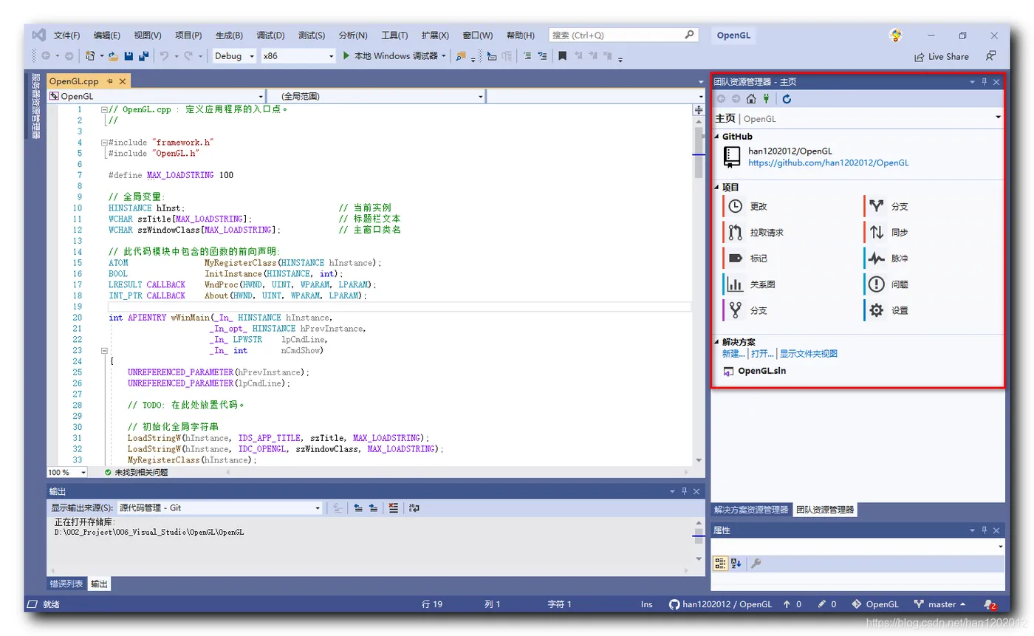Screen dimensions: 1034x636
Task: Toggle pin on OpenGL.cpp tab
Action: point(109,81)
